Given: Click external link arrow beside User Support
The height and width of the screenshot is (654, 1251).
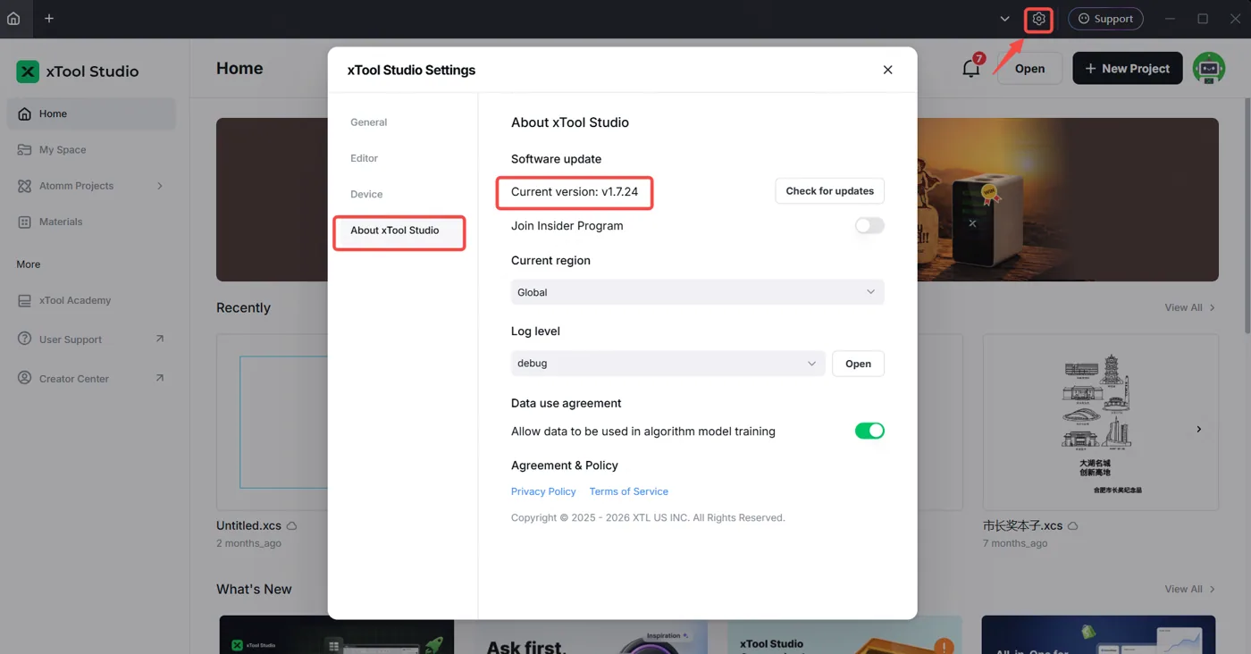Looking at the screenshot, I should [x=160, y=339].
